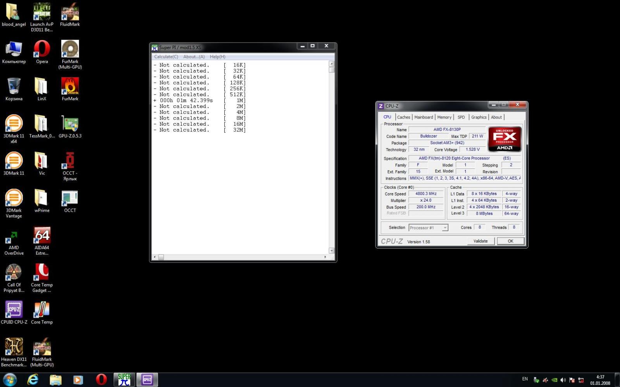Launch the FurMark flame icon shortcut
Image resolution: width=620 pixels, height=387 pixels.
pos(70,89)
